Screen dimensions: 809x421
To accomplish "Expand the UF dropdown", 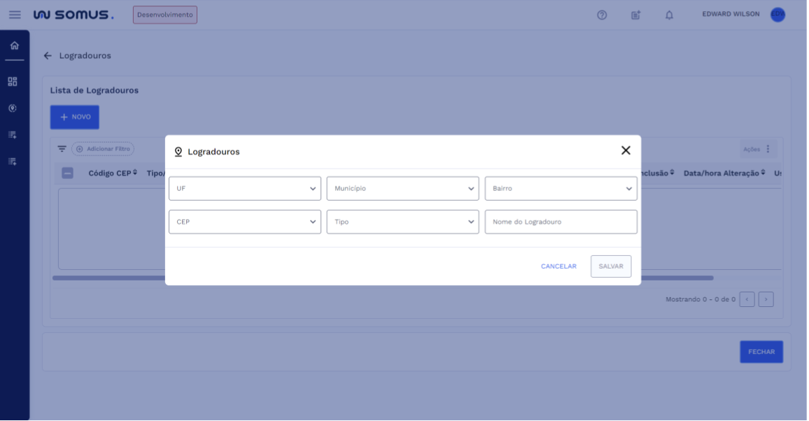I will (245, 189).
